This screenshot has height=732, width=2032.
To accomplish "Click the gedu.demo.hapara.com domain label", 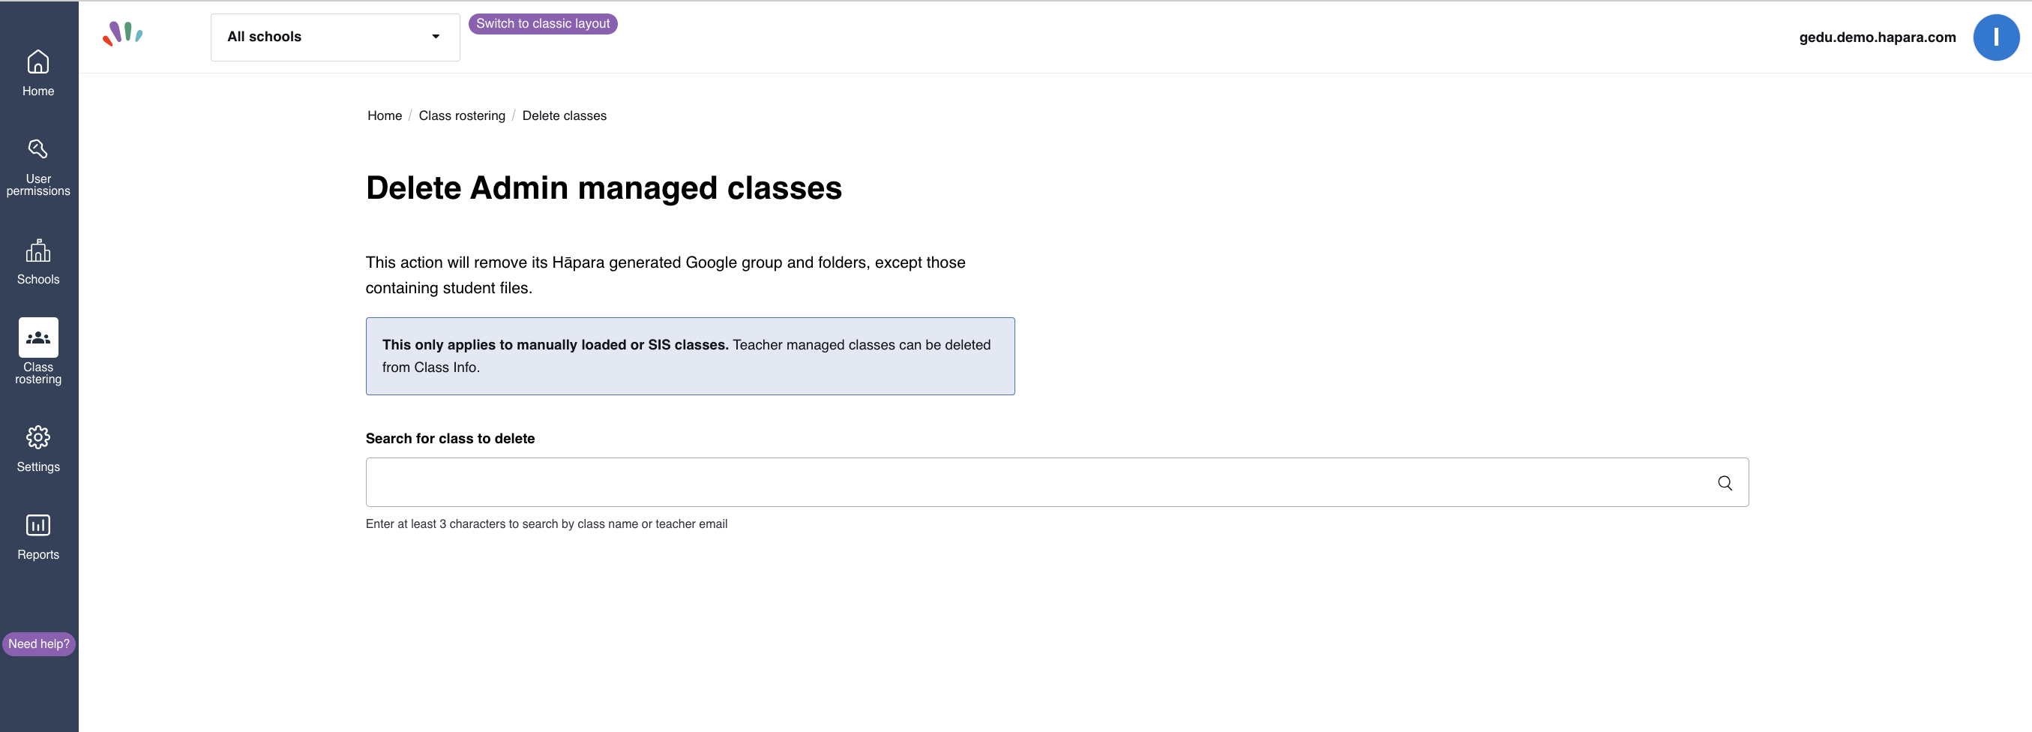I will (x=1877, y=37).
